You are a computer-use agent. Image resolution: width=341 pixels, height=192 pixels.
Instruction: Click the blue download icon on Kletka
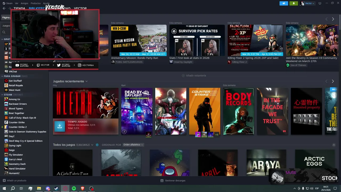[60, 126]
